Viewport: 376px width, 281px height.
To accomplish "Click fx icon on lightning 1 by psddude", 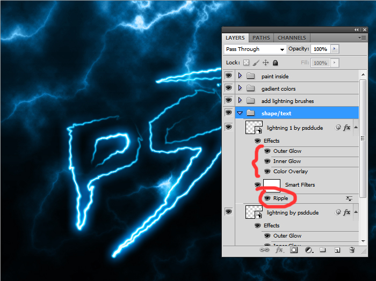I will coord(347,128).
